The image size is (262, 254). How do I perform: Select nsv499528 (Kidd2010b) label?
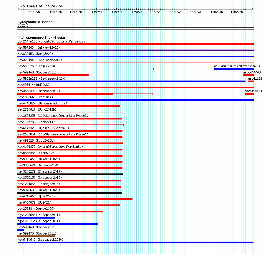(36, 140)
